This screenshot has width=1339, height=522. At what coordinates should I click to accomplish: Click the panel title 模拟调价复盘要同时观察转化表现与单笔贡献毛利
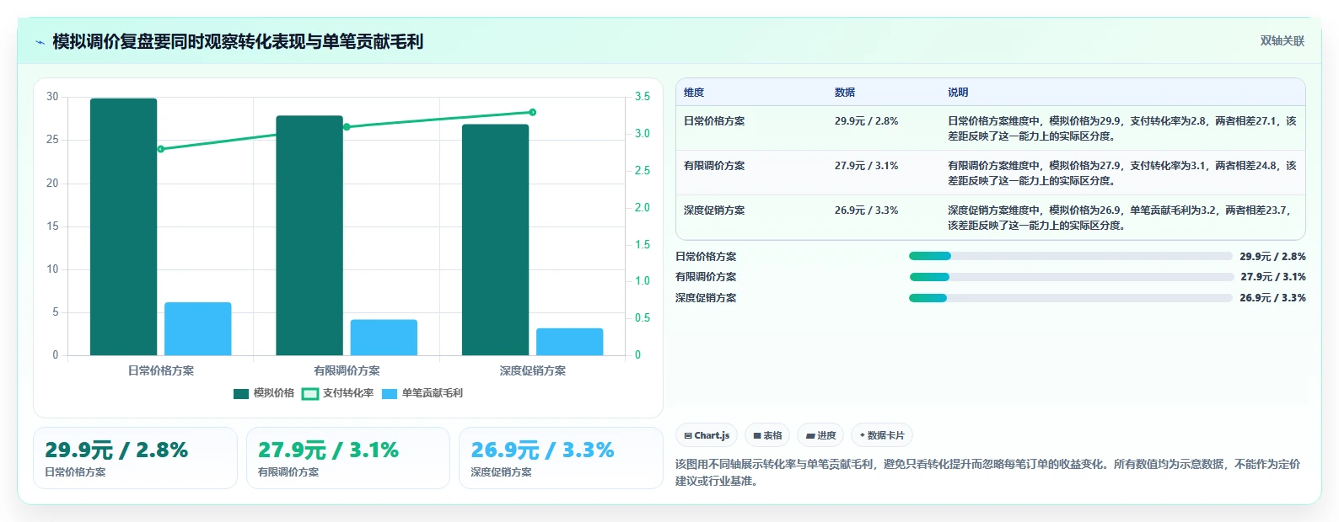pos(238,41)
